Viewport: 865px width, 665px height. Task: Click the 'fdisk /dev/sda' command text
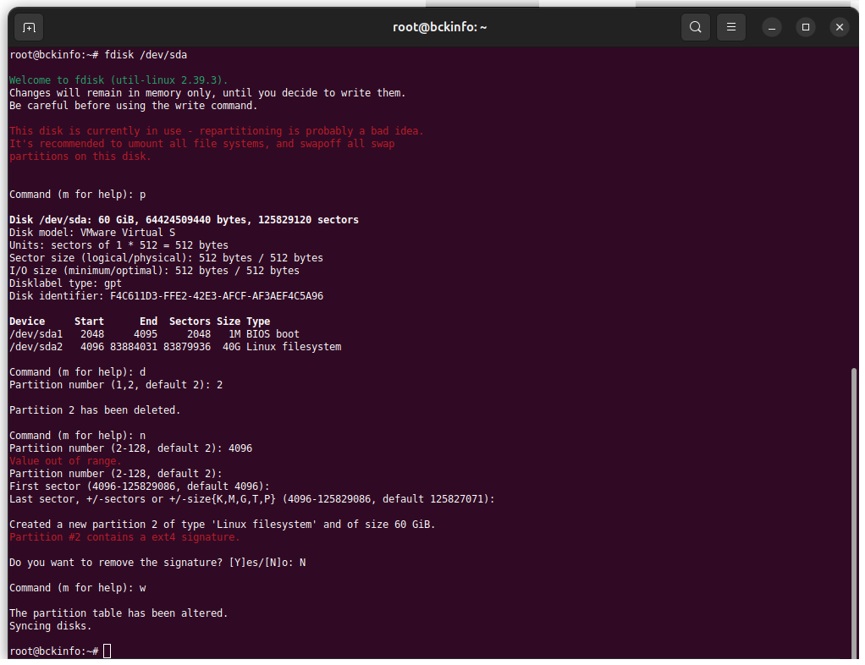(x=146, y=55)
